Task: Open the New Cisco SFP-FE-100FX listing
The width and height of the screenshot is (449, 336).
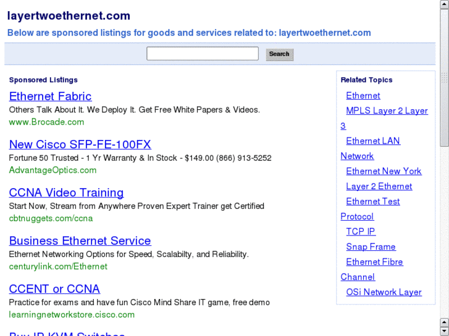Action: (80, 144)
